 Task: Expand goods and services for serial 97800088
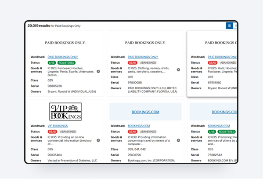point(178,70)
